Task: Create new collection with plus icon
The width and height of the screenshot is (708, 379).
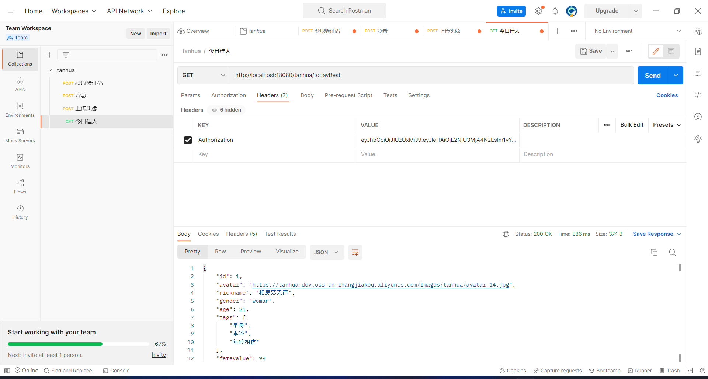Action: pyautogui.click(x=50, y=55)
